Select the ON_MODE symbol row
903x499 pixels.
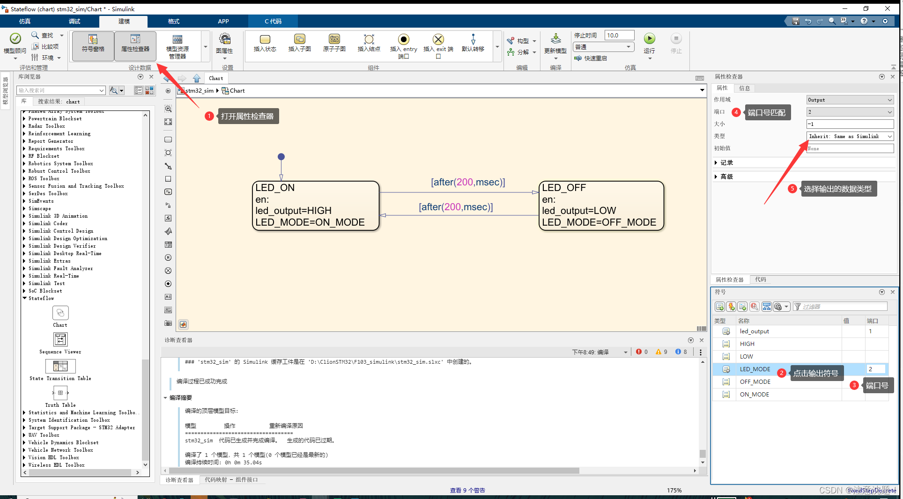pyautogui.click(x=800, y=395)
